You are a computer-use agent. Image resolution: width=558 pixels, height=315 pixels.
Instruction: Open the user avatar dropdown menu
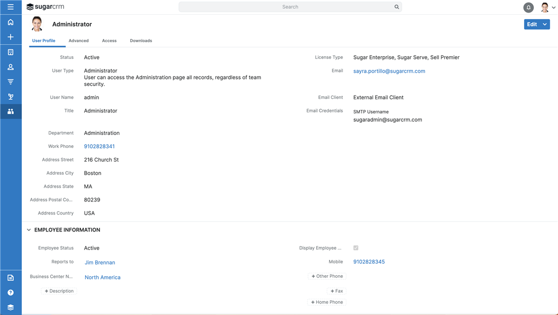point(544,7)
